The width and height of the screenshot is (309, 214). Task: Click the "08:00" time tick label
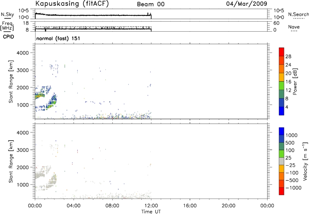coord(112,206)
